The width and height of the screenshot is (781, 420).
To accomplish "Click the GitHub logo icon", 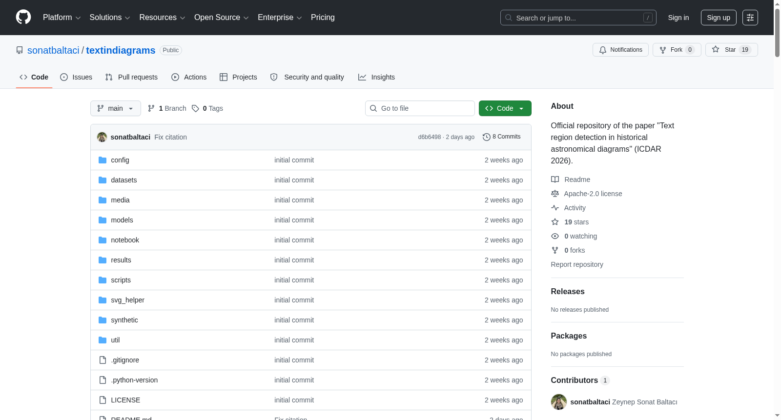I will coord(23,17).
